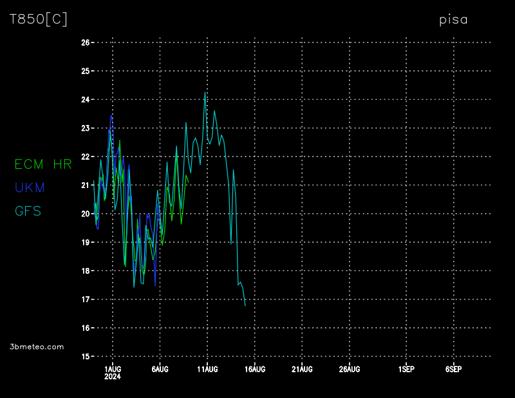
Task: Click the 11AUG date axis label
Action: point(207,369)
